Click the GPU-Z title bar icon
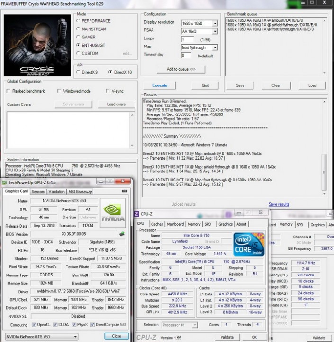 click(x=4, y=182)
